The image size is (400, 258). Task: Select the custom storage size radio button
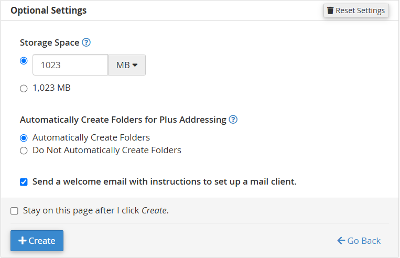click(x=24, y=61)
